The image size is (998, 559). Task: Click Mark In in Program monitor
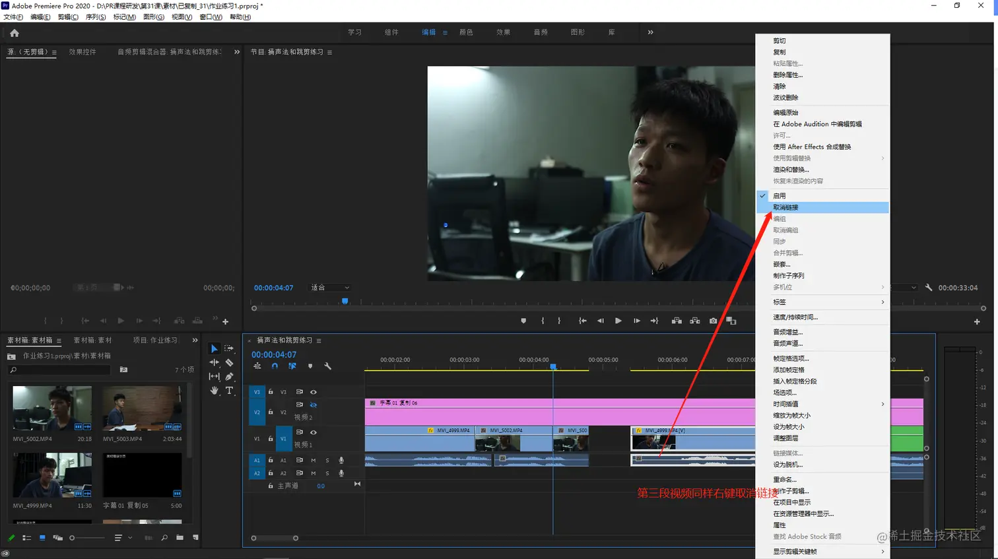point(543,321)
